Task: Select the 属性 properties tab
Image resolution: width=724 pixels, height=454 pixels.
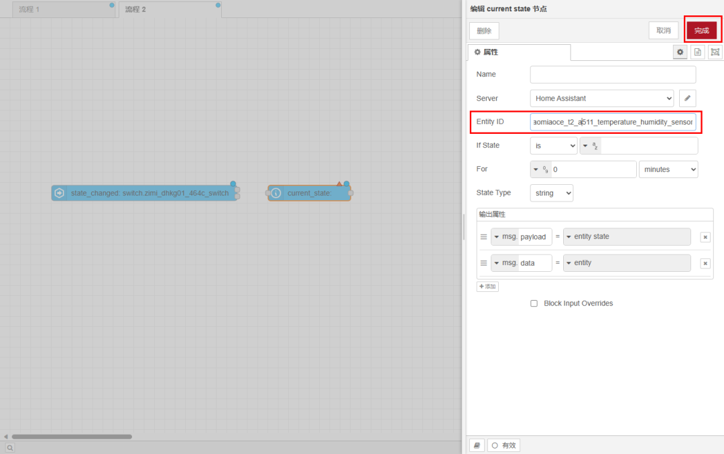Action: pos(519,52)
